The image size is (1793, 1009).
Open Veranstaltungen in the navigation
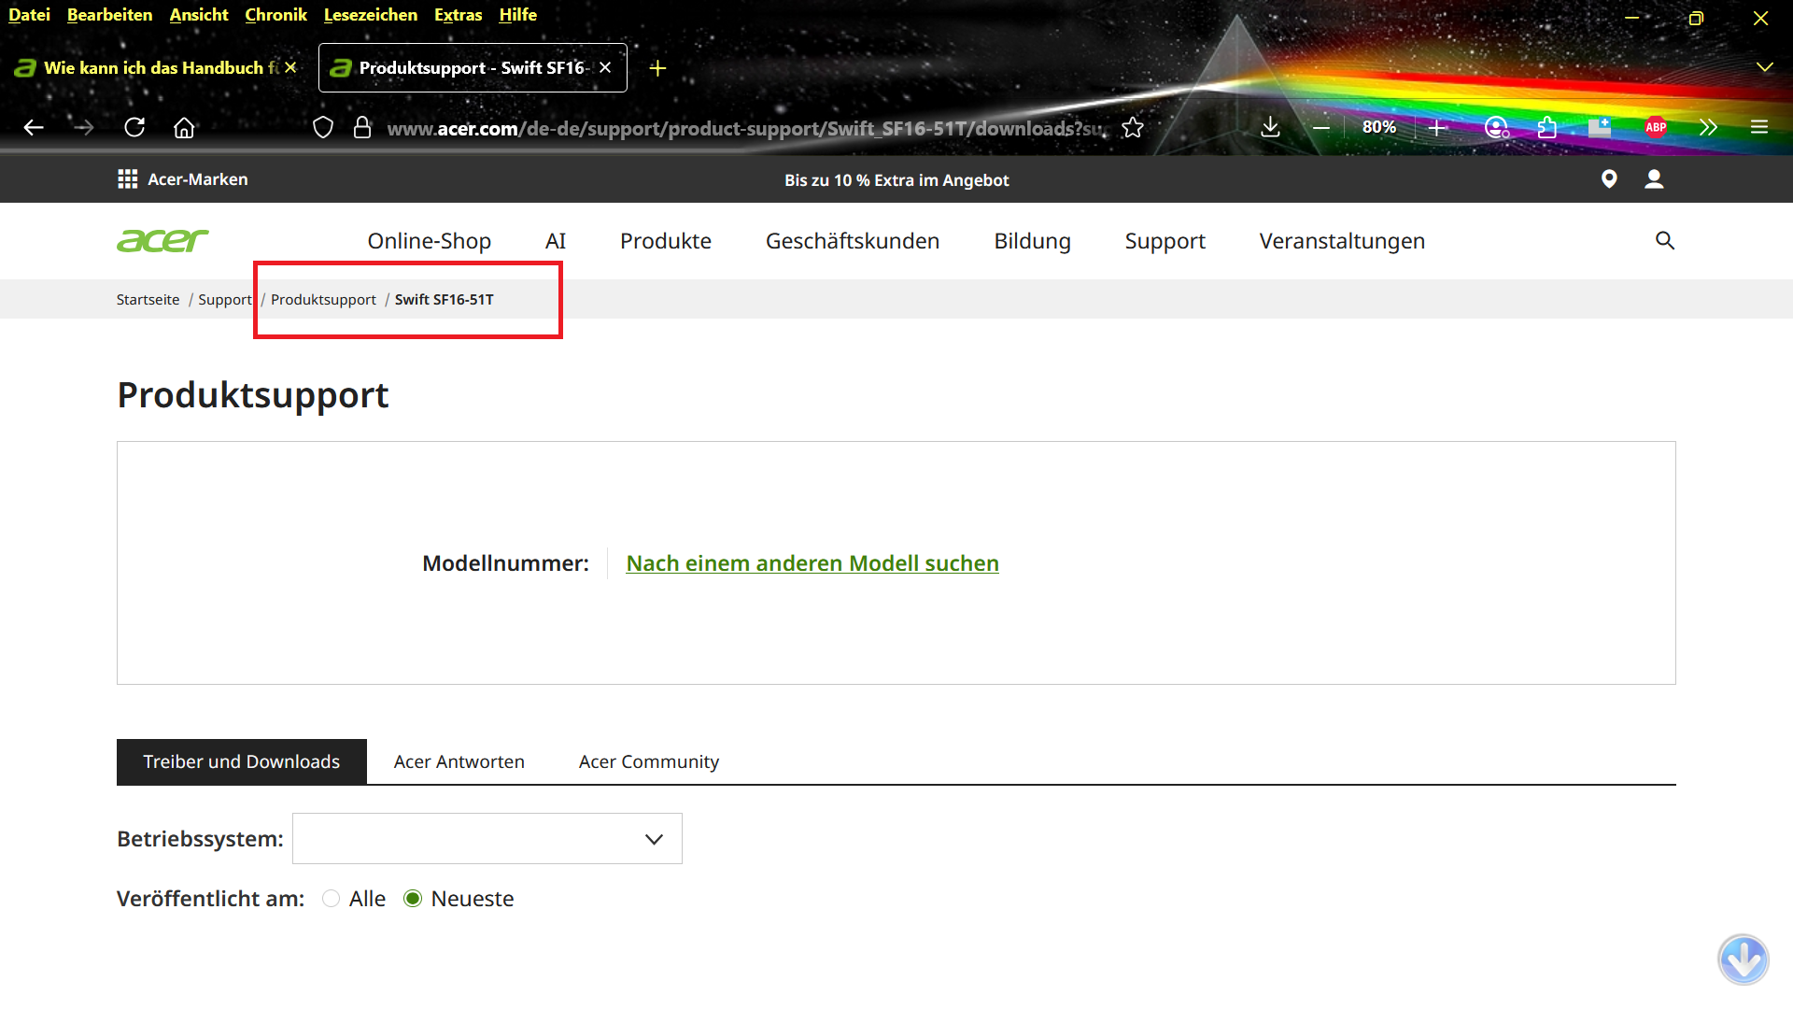click(x=1342, y=241)
